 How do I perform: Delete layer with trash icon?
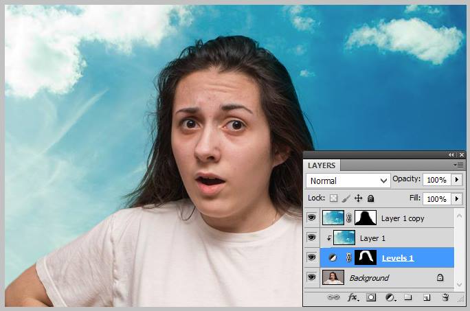[x=445, y=297]
